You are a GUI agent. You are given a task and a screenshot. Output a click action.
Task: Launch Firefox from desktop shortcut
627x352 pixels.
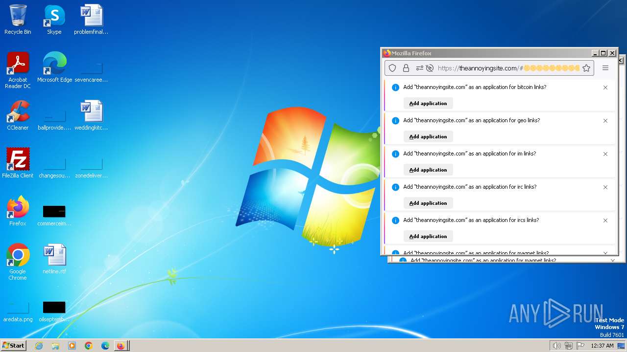(x=18, y=211)
